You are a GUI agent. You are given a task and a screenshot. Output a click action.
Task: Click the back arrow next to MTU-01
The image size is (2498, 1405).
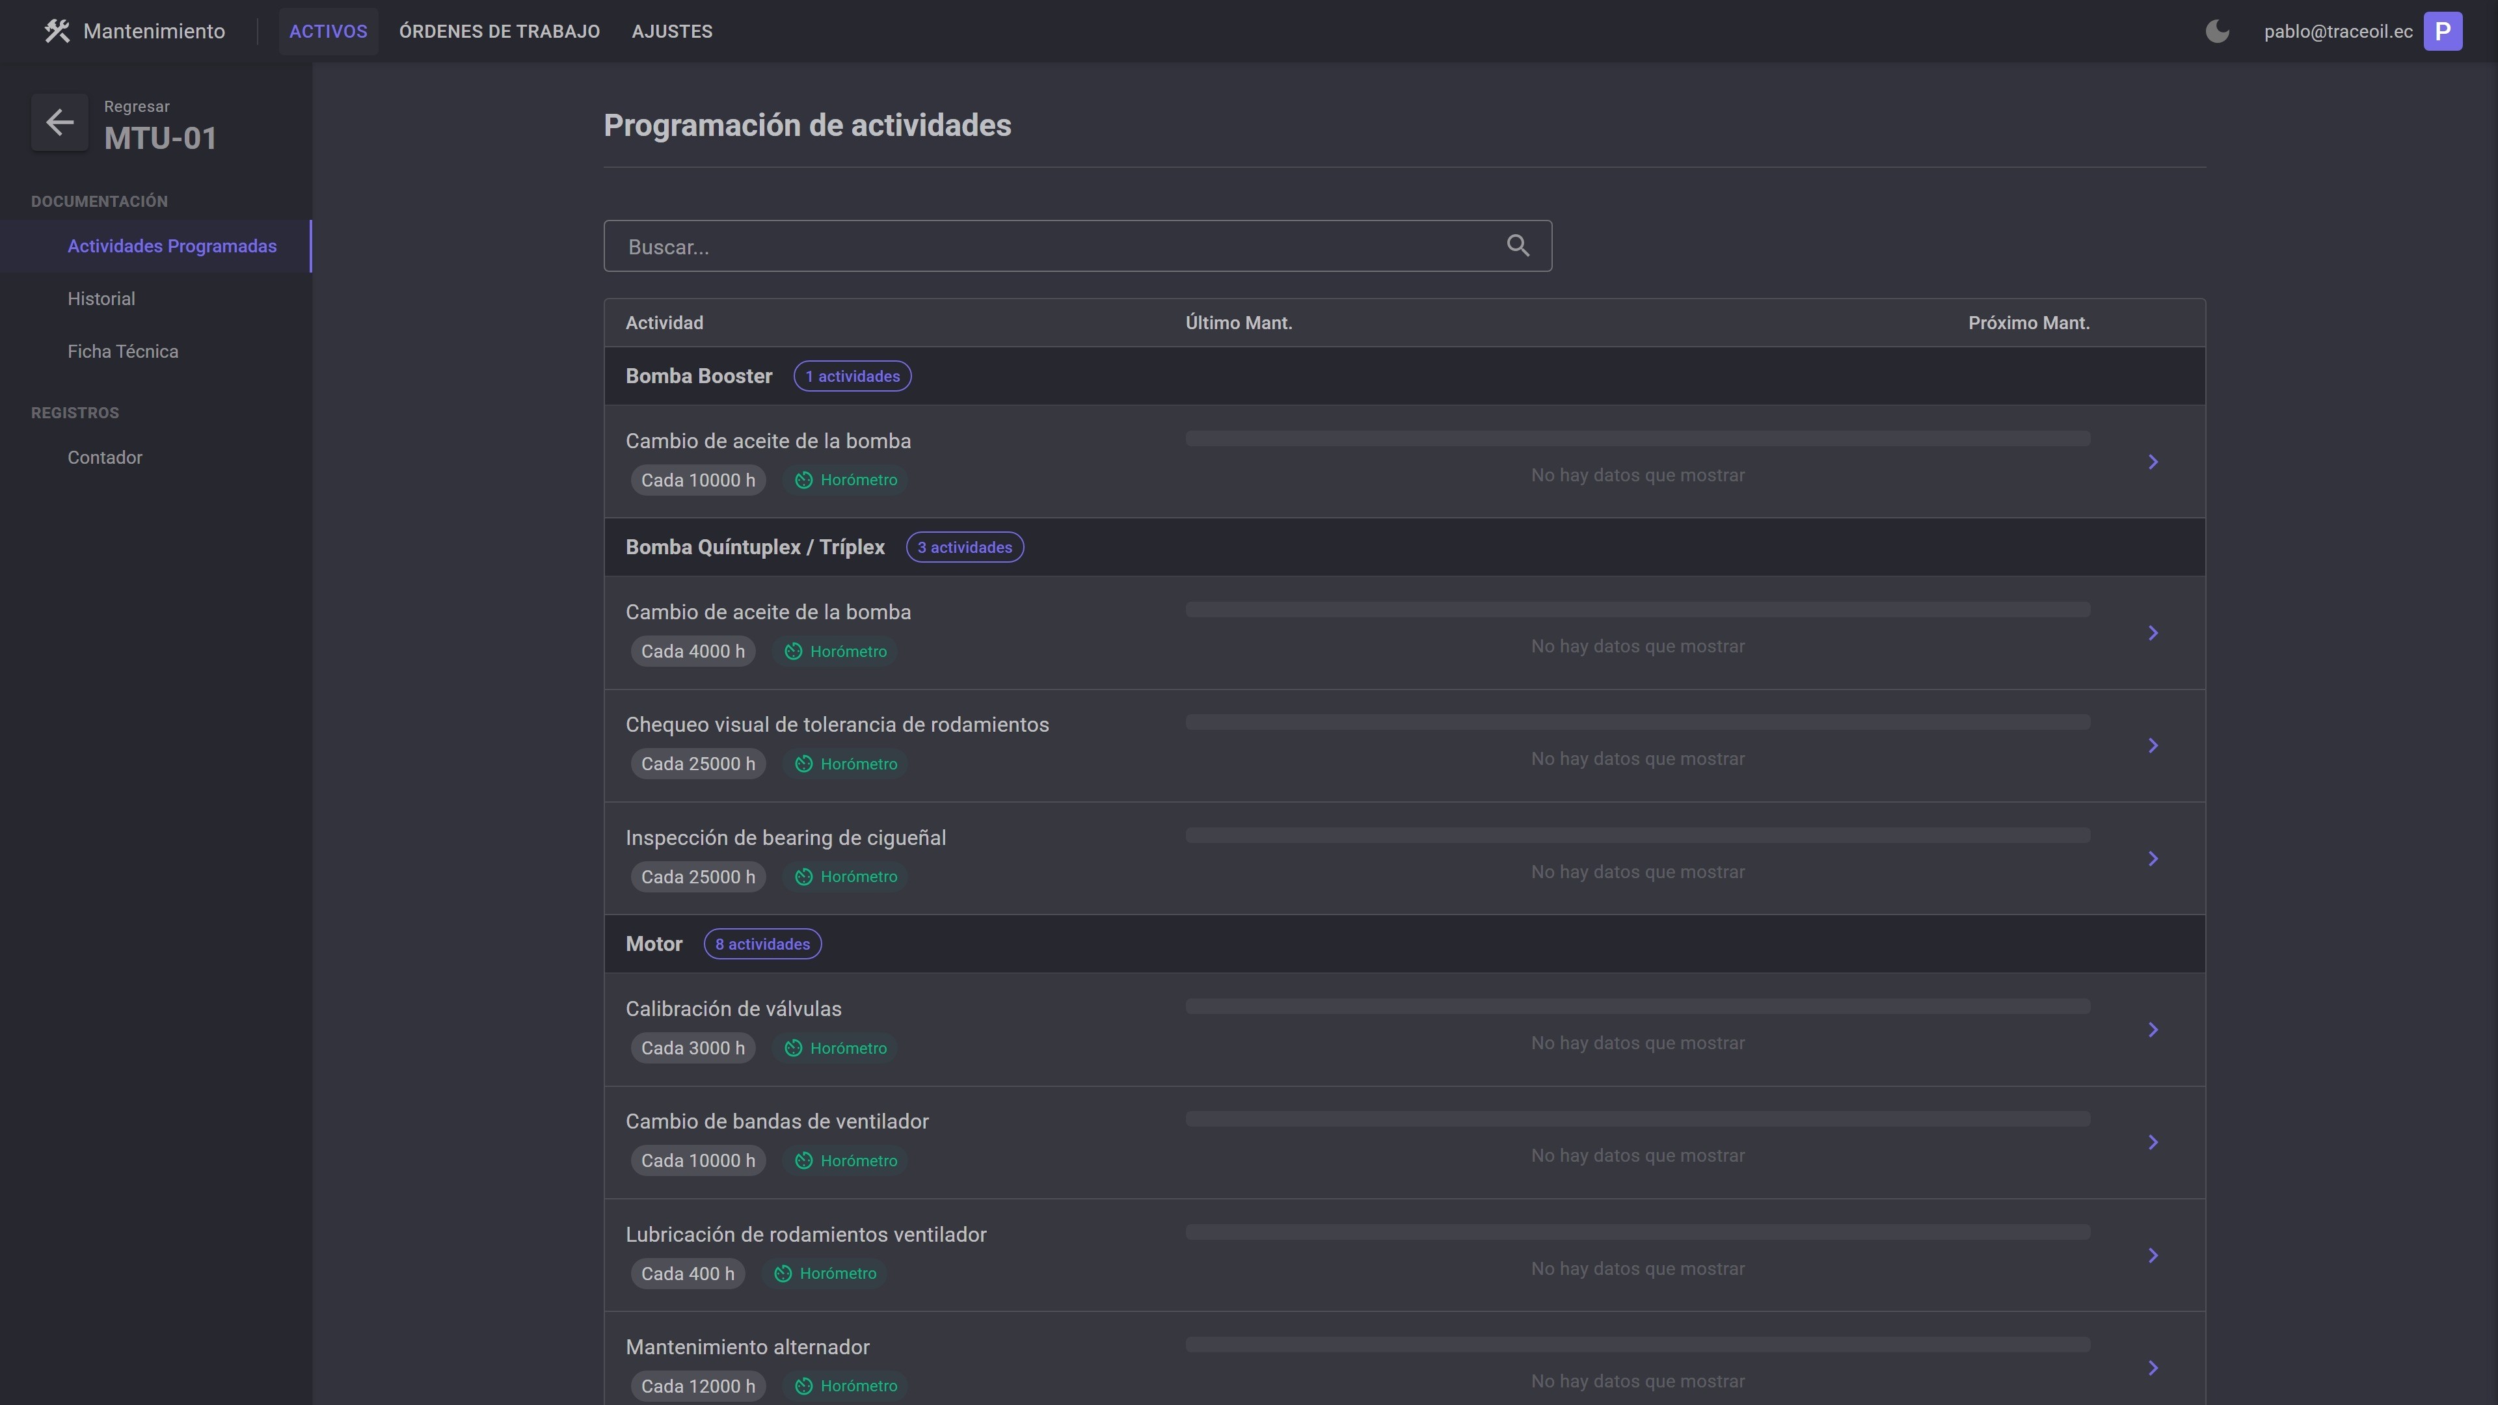click(x=60, y=122)
